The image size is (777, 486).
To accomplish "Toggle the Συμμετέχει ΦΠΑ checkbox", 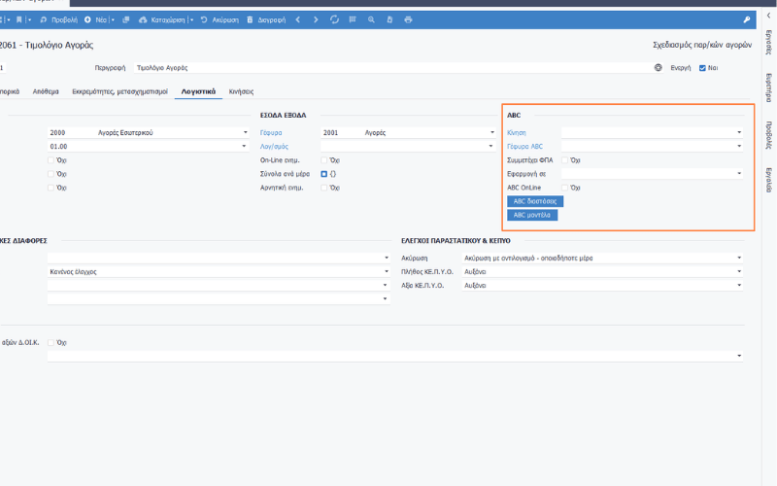I will tap(564, 160).
